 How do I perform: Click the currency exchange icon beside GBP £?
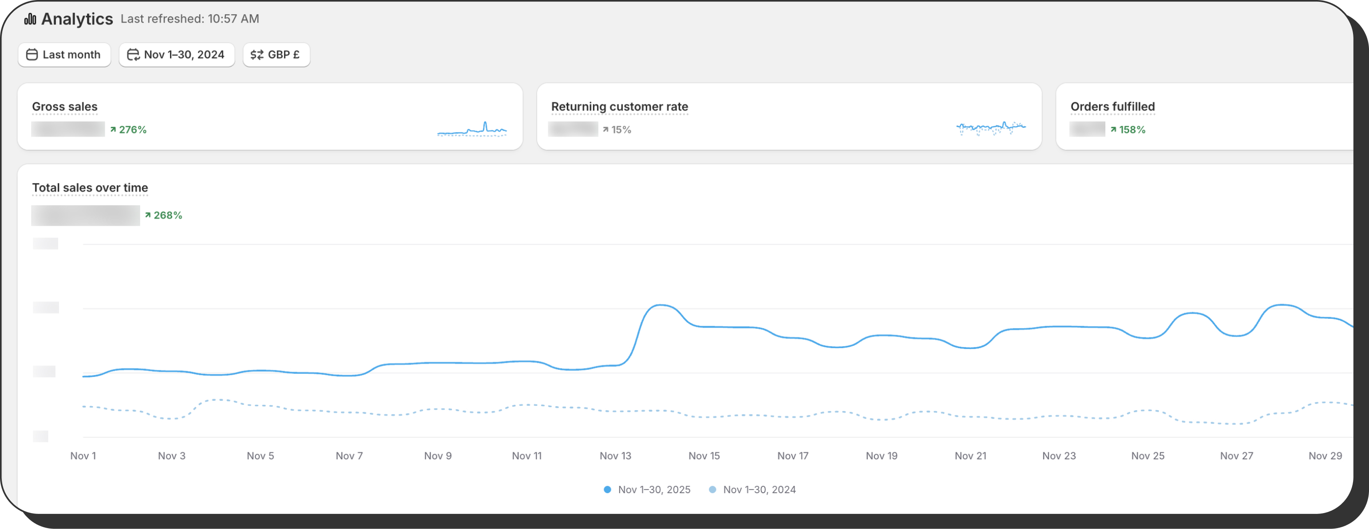click(x=257, y=55)
